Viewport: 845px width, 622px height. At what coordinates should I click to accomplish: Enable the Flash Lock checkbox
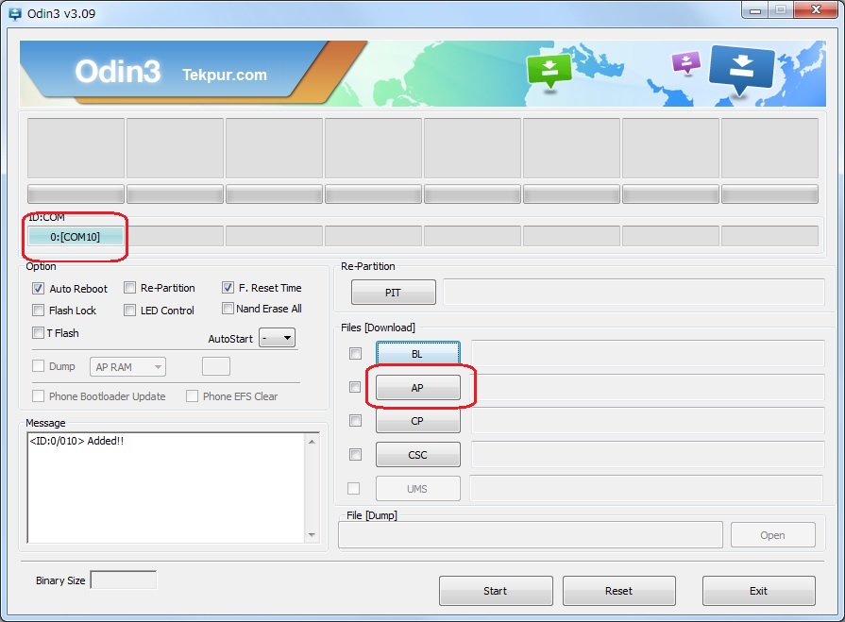[38, 311]
